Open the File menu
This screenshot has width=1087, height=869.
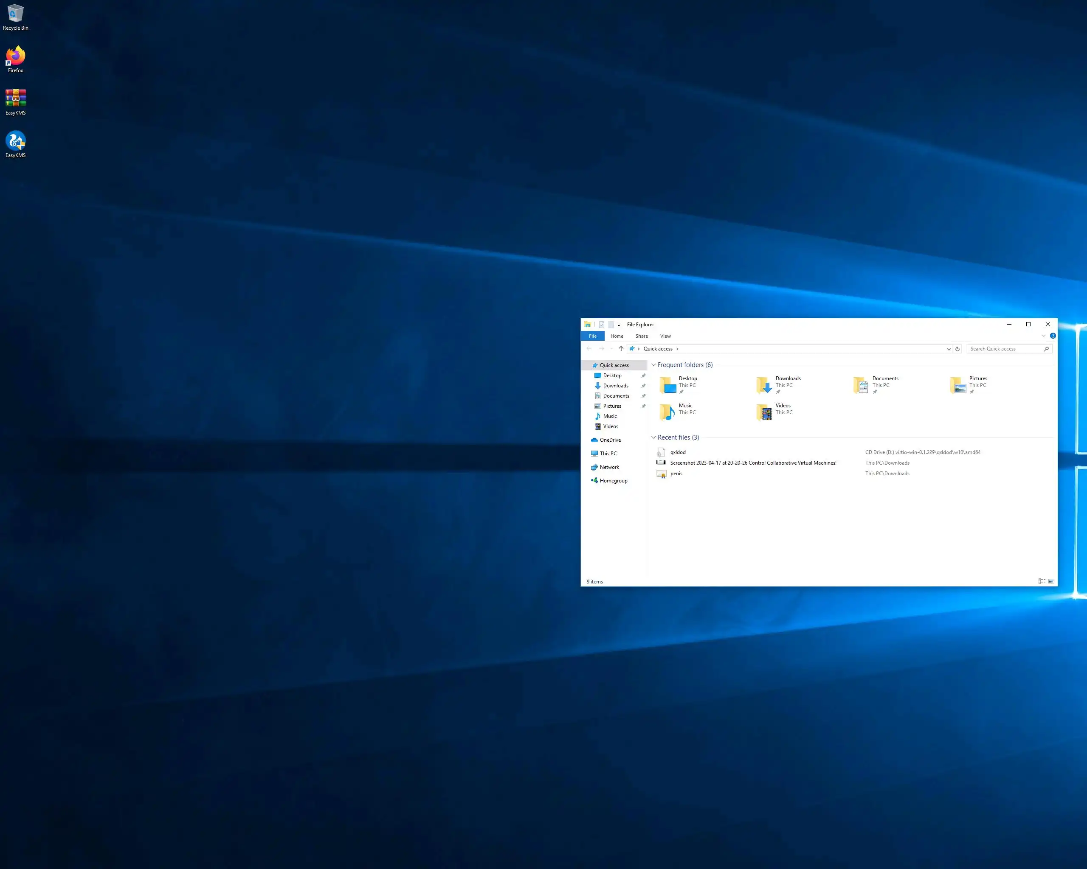pos(592,336)
